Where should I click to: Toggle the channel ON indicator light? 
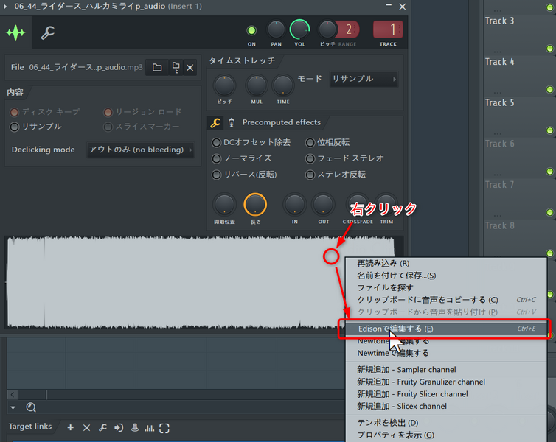251,30
